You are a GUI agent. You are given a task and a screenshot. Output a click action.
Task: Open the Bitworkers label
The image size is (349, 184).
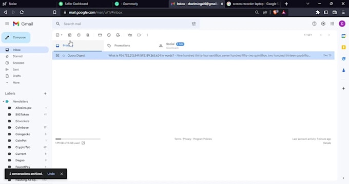[22, 121]
